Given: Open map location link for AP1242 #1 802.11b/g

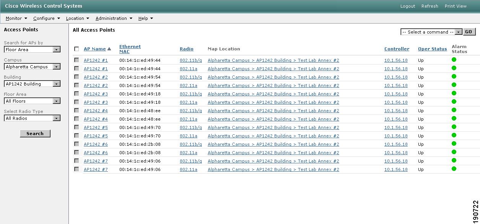Looking at the screenshot, I should pos(273,60).
